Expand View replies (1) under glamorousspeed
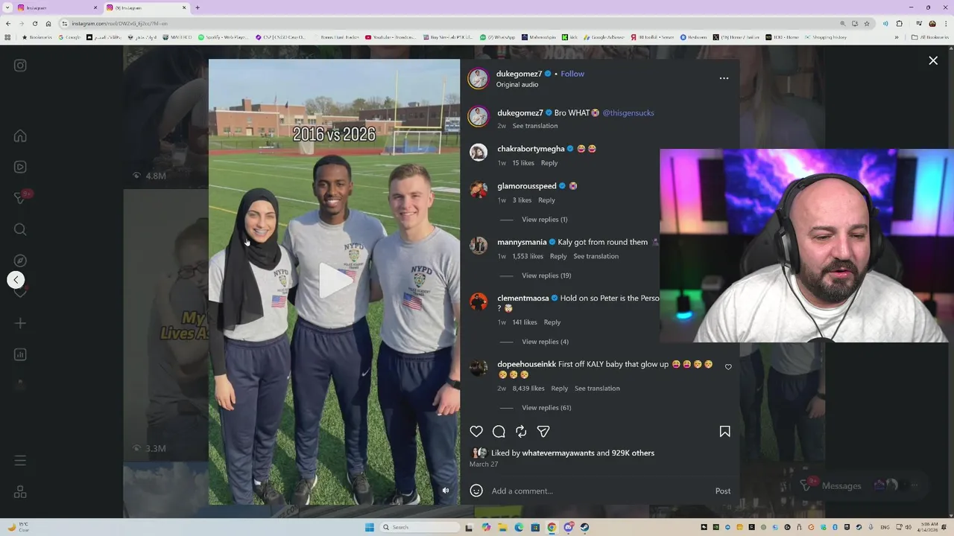The image size is (954, 536). click(544, 220)
